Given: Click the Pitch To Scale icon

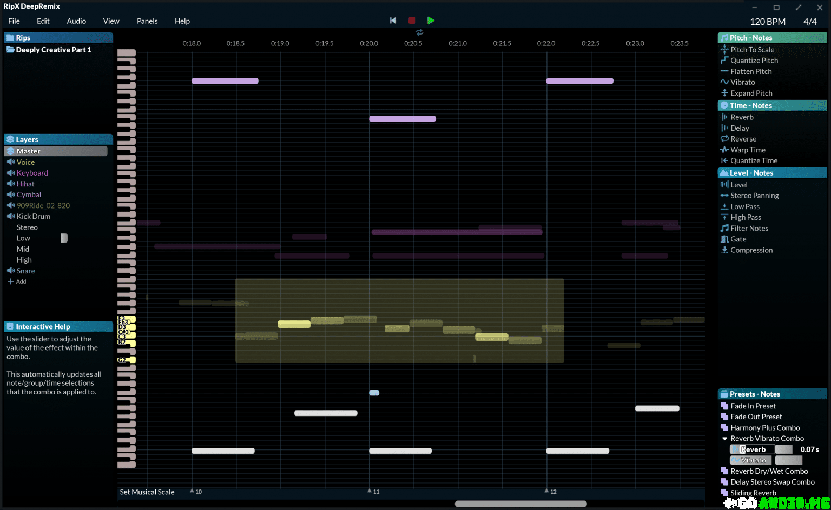Looking at the screenshot, I should click(724, 49).
